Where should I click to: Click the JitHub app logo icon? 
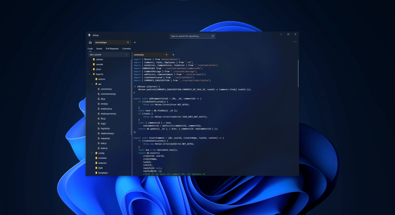(89, 35)
